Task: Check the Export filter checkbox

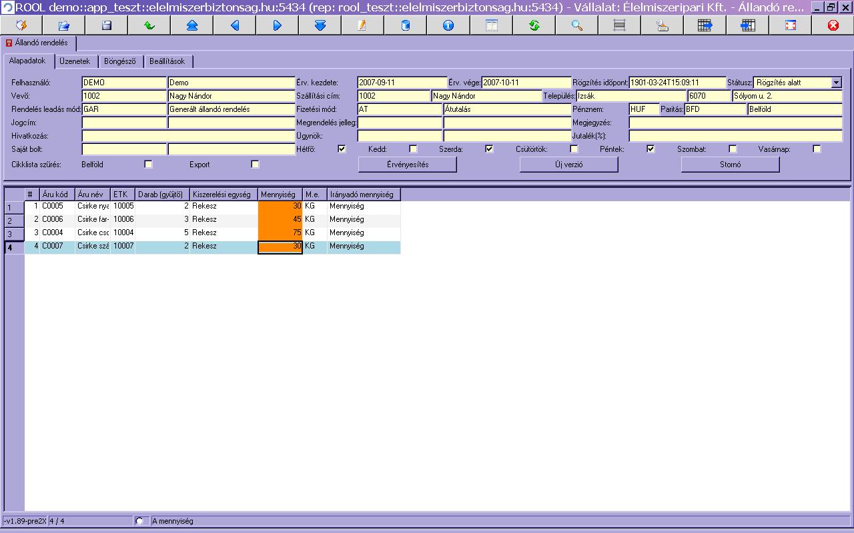Action: tap(255, 164)
